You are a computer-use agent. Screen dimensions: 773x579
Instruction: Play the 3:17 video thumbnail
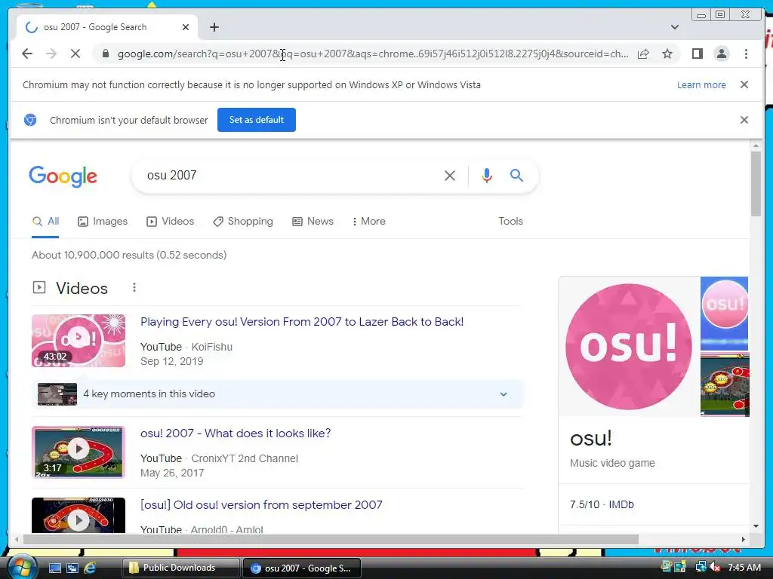[x=79, y=452]
